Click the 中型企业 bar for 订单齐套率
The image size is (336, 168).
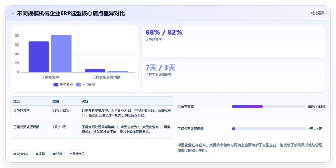click(x=39, y=57)
